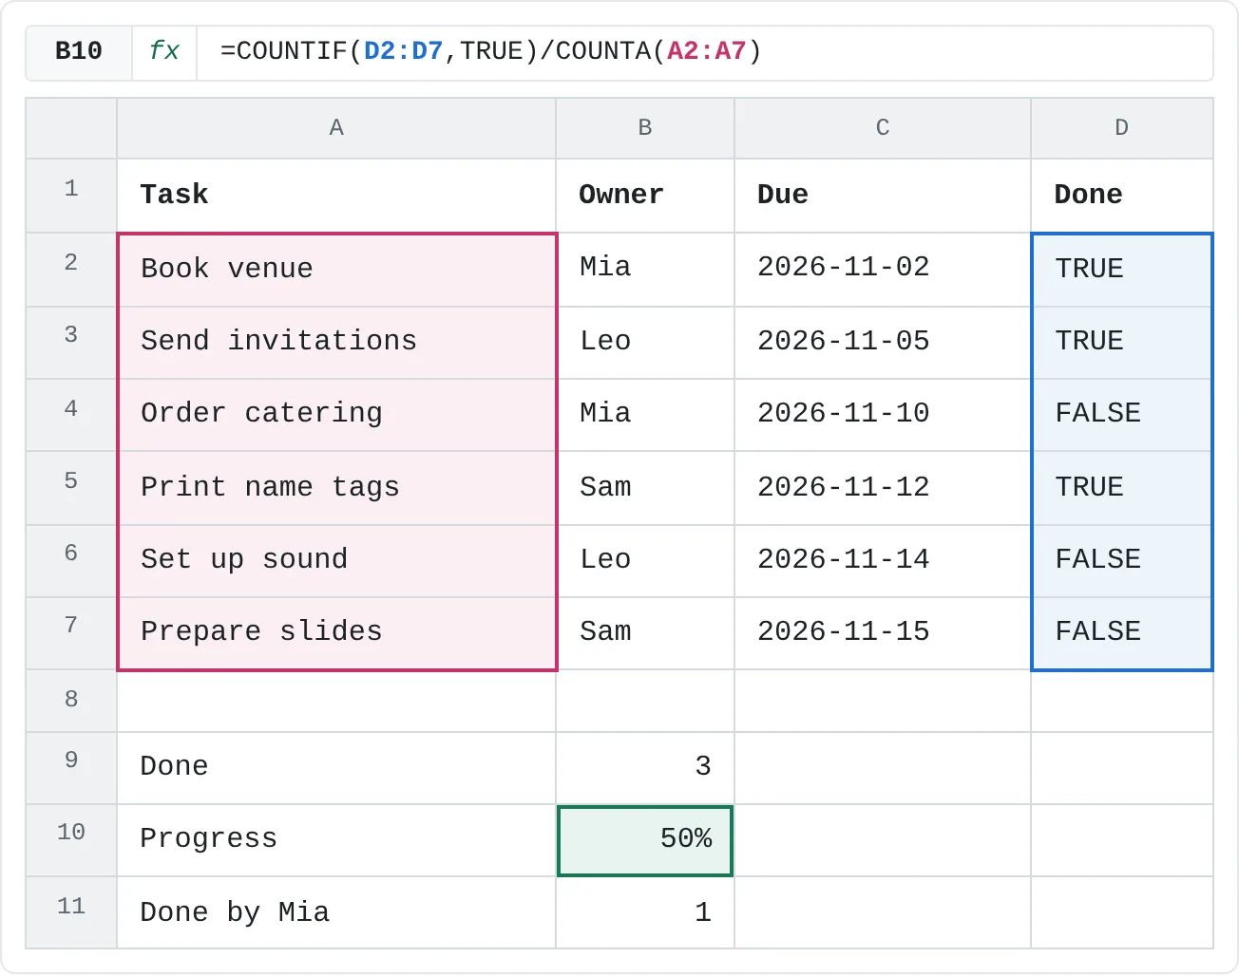Viewport: 1239px width, 976px height.
Task: Select column A header
Action: point(336,128)
